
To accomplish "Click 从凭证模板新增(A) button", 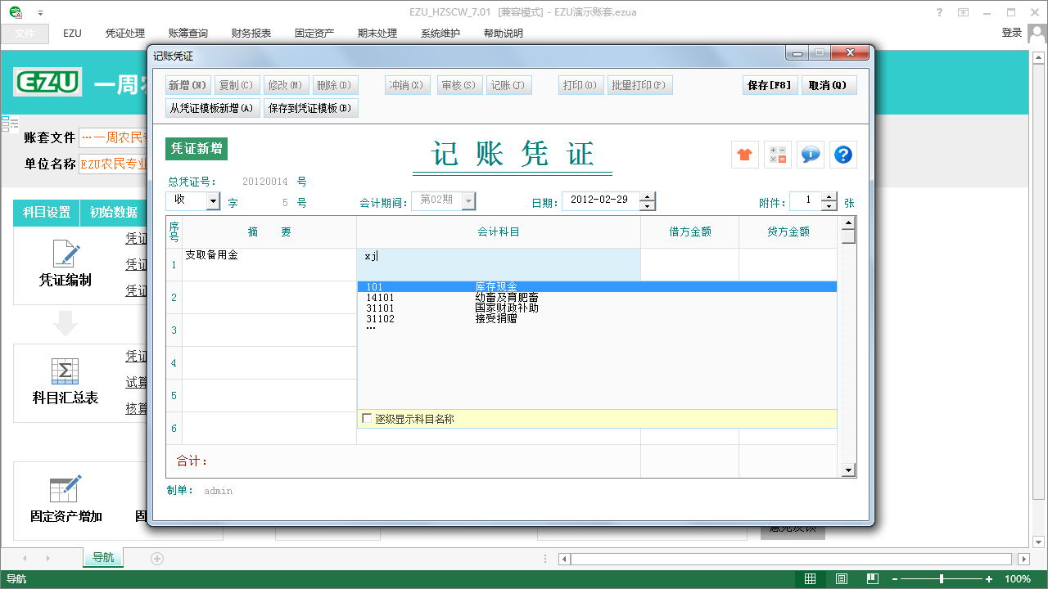I will coord(213,108).
